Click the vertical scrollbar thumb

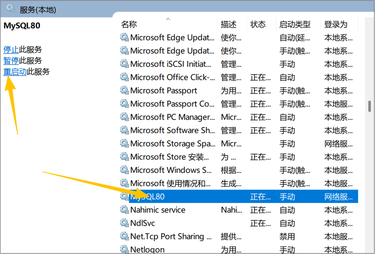tap(369, 106)
